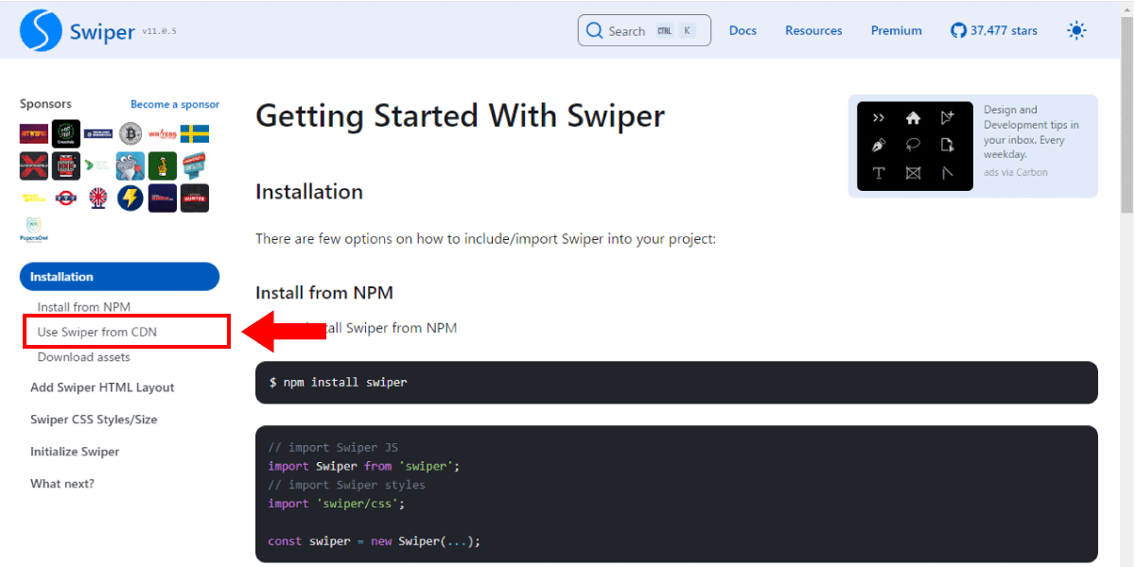The height and width of the screenshot is (567, 1135).
Task: Open the yellow text sponsor logo
Action: [34, 198]
